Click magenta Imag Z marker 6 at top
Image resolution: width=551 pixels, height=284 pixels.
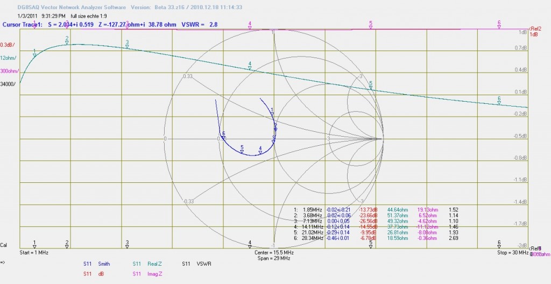pos(499,25)
